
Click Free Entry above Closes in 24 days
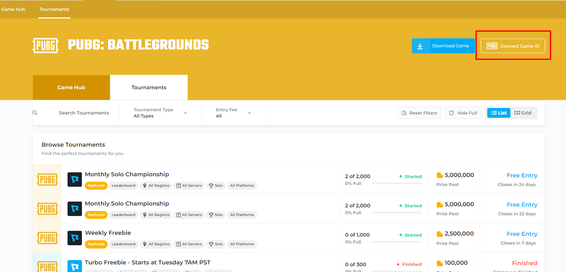pyautogui.click(x=522, y=176)
